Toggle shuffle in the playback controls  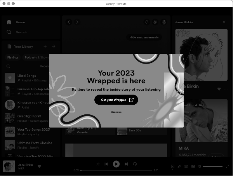(97, 164)
